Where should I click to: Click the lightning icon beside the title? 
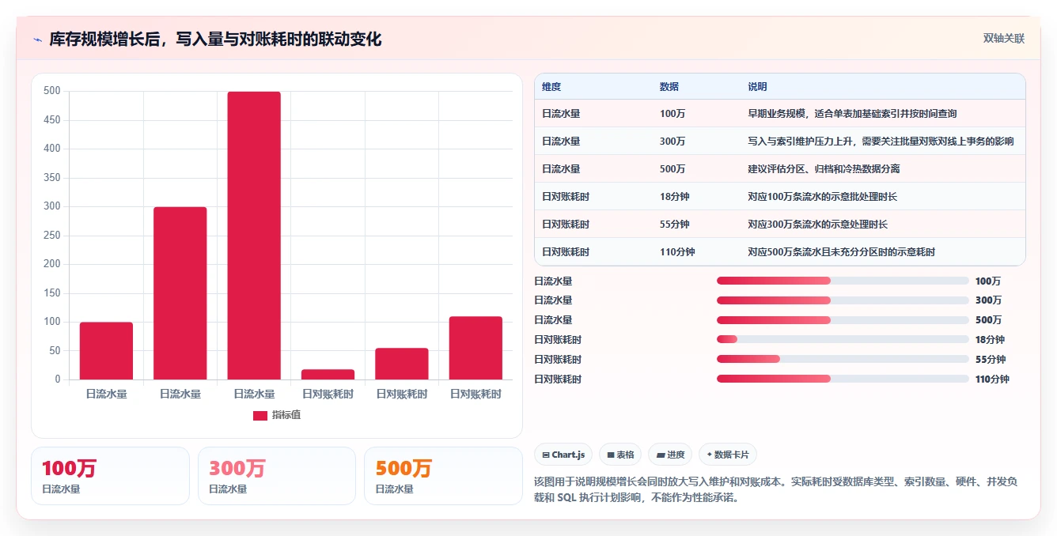[37, 40]
